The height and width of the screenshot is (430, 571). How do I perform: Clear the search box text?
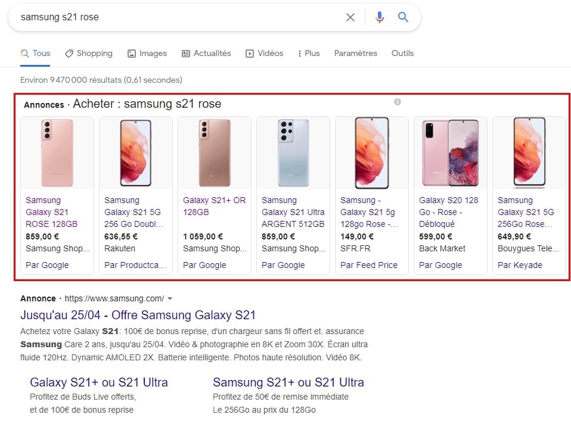tap(350, 17)
